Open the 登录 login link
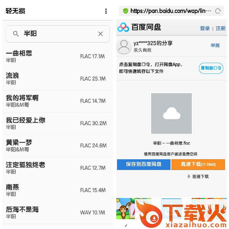The width and height of the screenshot is (229, 229). [x=205, y=28]
